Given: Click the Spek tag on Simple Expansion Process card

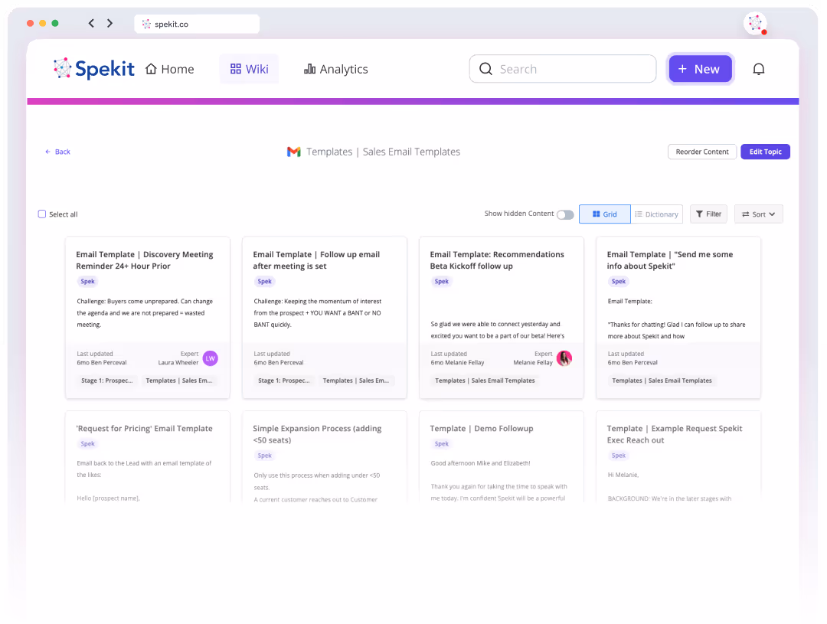Looking at the screenshot, I should pos(265,456).
